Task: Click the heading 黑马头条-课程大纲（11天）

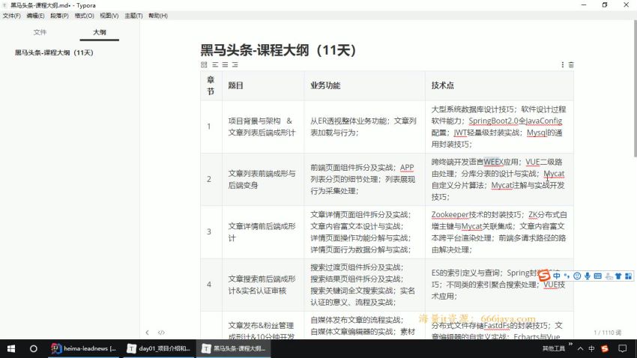Action: pyautogui.click(x=278, y=50)
